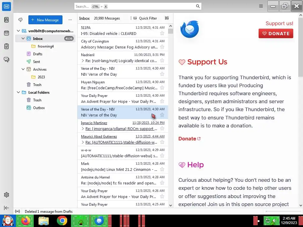303x227 pixels.
Task: Collapse the vm0b0t account tree
Action: [18, 31]
